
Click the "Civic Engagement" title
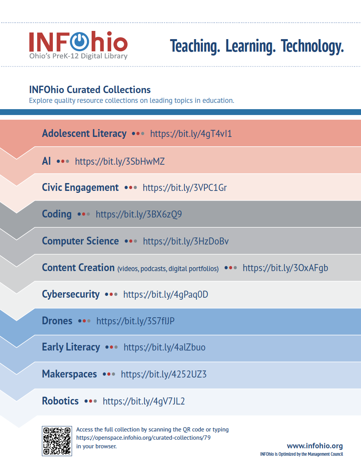click(x=80, y=188)
